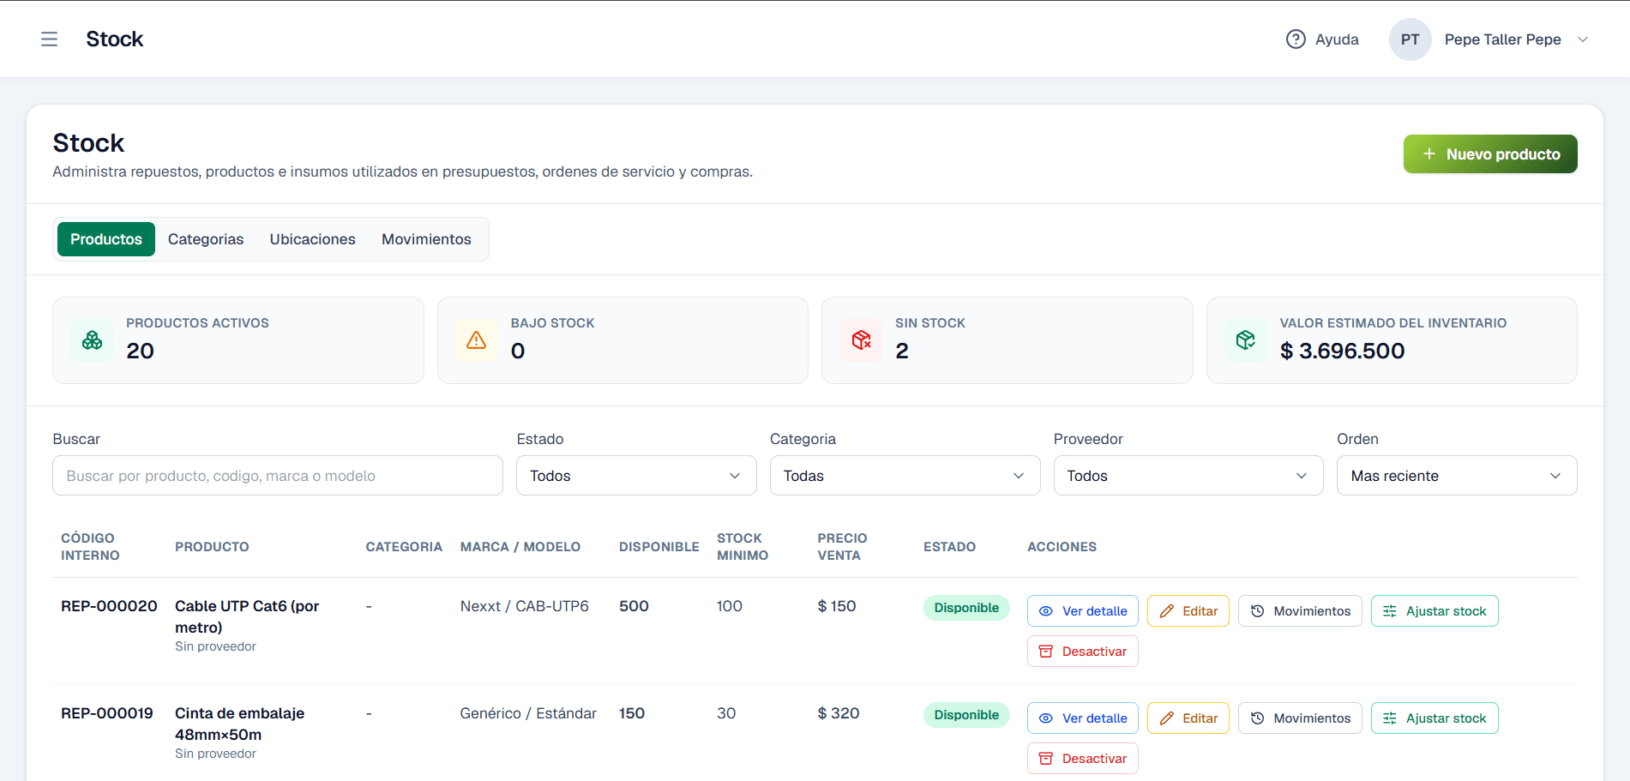Click the Nexxt / CAB-UTP6 brand cell
Screen dimensions: 1630x781
click(525, 606)
